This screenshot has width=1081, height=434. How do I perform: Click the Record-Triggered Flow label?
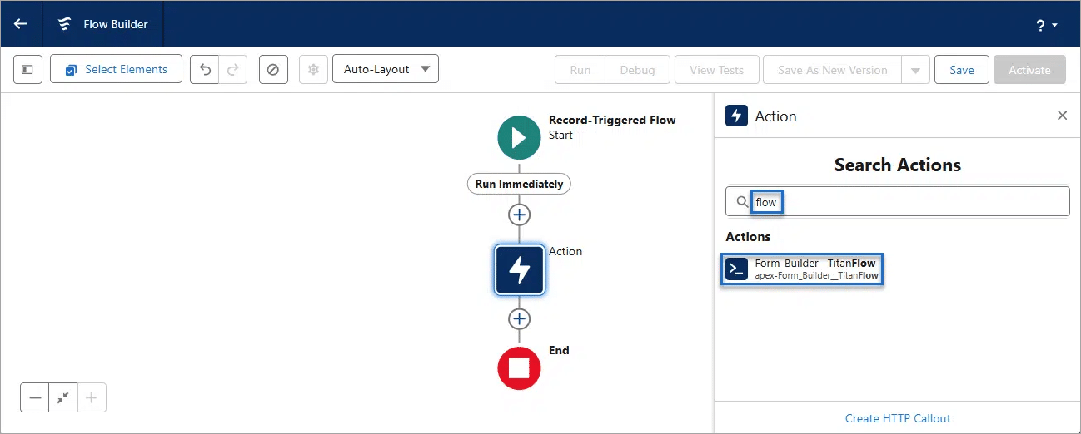pos(612,120)
